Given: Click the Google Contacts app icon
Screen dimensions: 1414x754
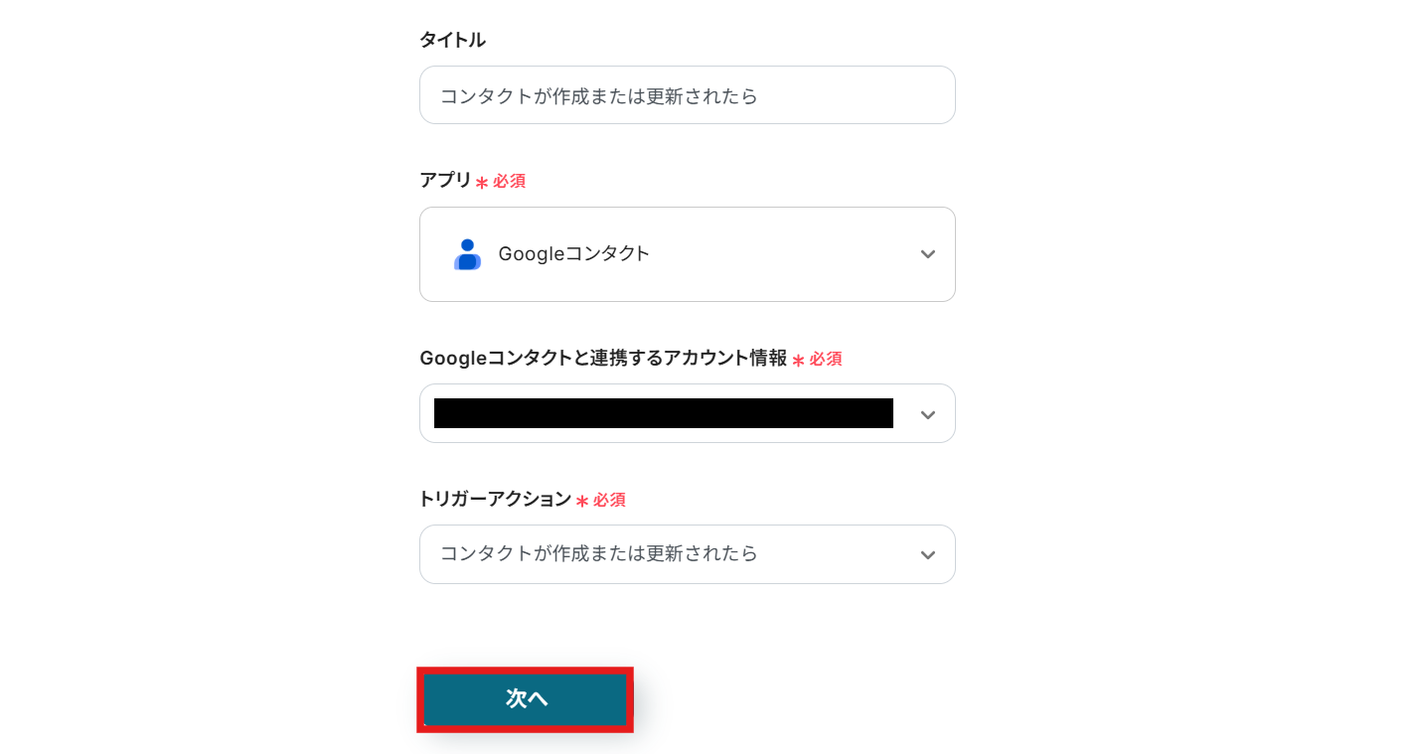Looking at the screenshot, I should (x=467, y=254).
